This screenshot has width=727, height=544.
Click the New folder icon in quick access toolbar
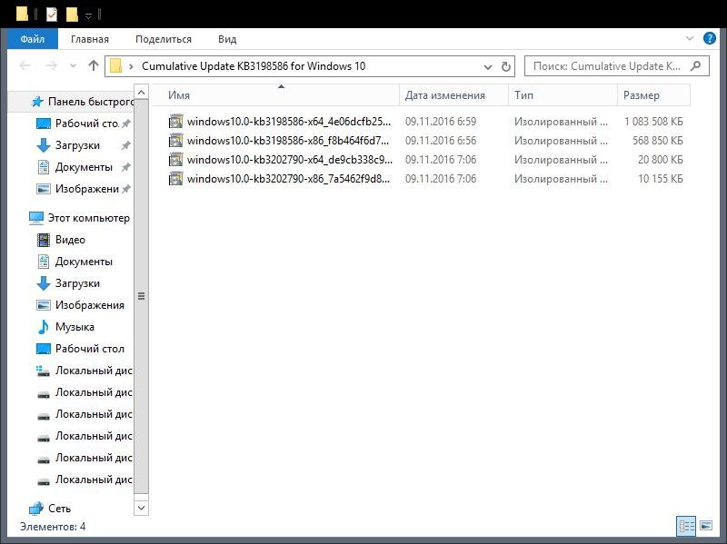pyautogui.click(x=72, y=15)
